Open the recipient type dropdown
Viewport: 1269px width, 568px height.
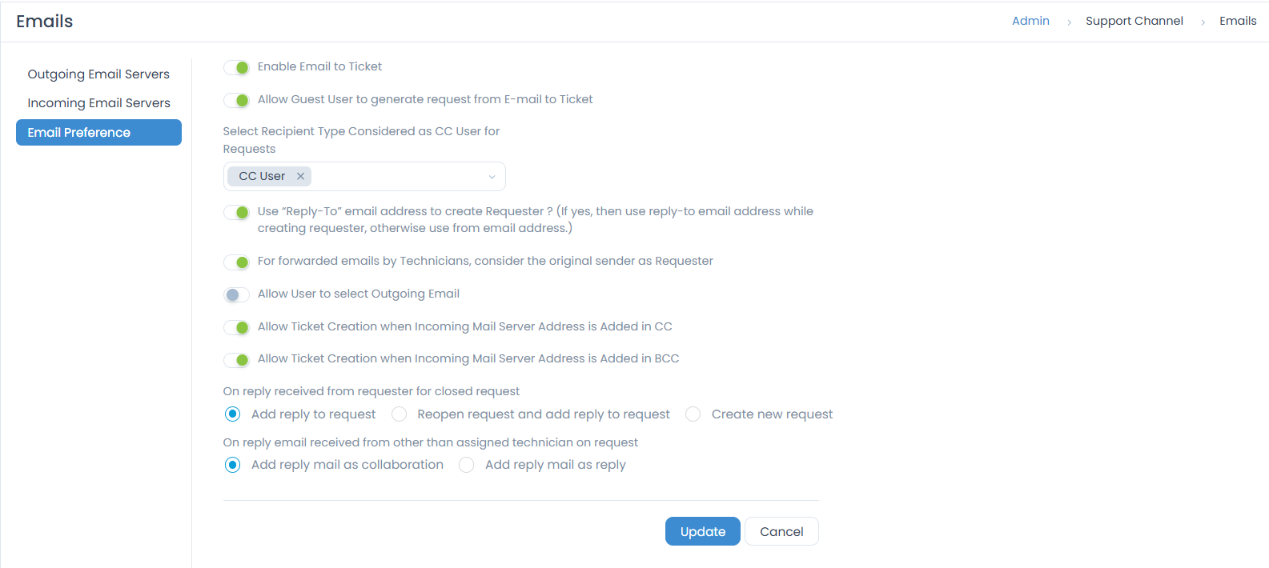click(492, 176)
